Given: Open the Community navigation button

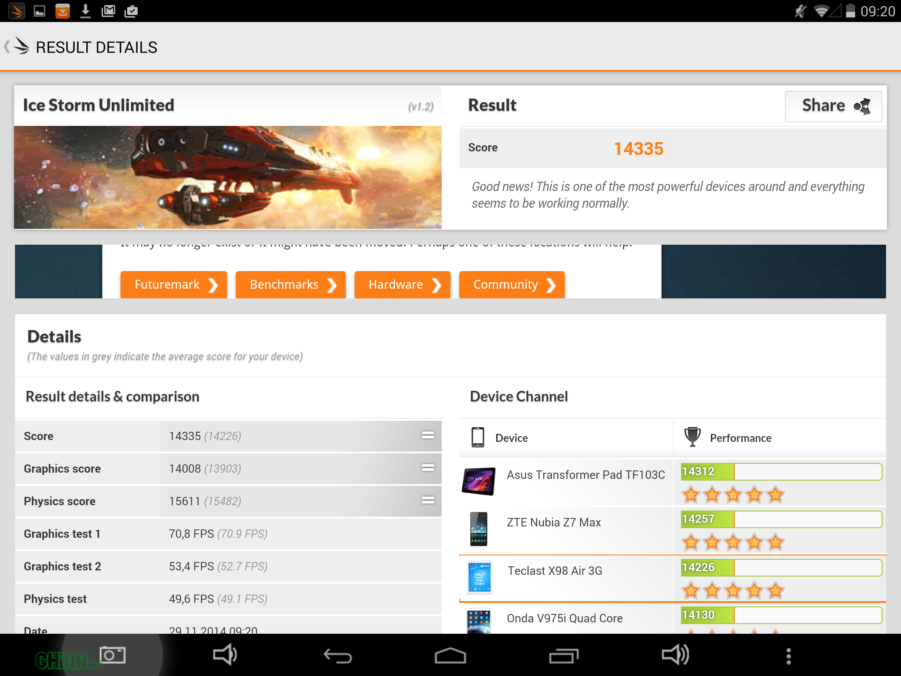Looking at the screenshot, I should point(512,285).
